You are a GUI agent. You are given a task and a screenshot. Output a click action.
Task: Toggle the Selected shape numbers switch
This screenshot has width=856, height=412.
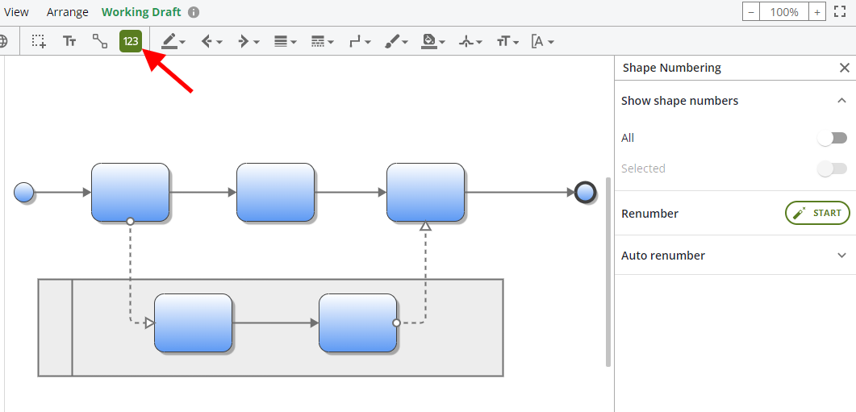pyautogui.click(x=833, y=169)
